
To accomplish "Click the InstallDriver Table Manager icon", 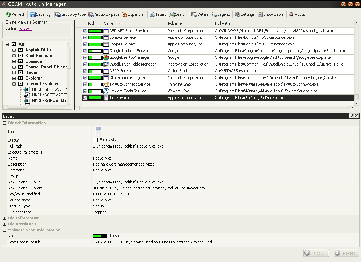I will (x=106, y=64).
